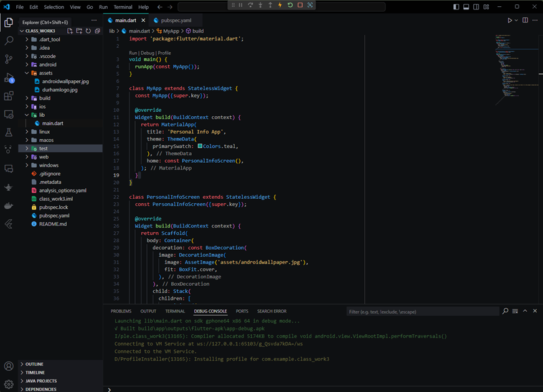Viewport: 543px width, 392px height.
Task: Open the Manage gear icon
Action: pos(9,384)
